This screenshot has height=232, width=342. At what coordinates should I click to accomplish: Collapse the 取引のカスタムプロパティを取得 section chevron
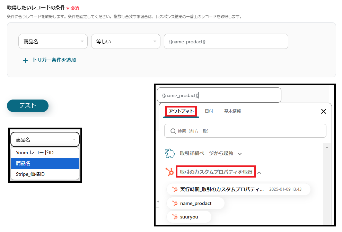click(x=259, y=173)
